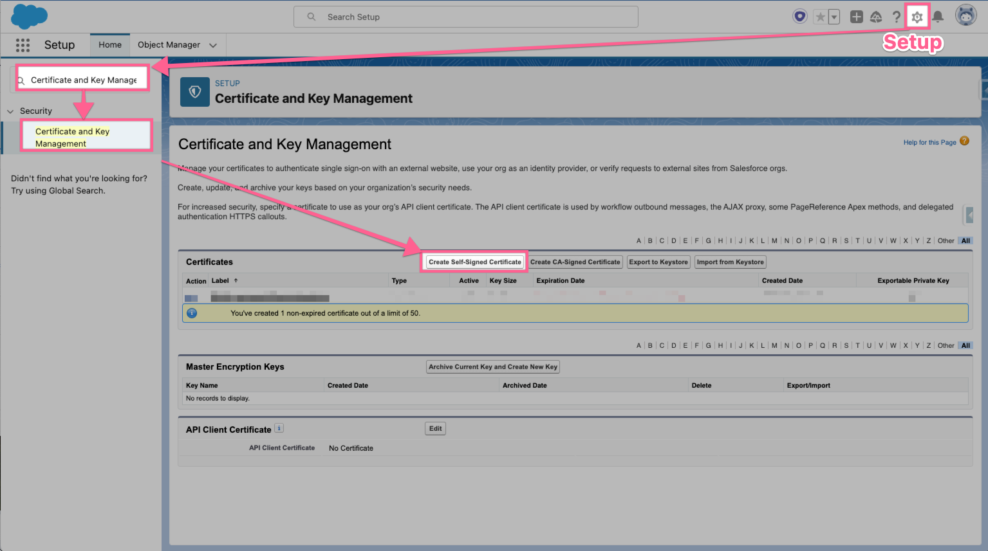The width and height of the screenshot is (988, 551).
Task: Click the Search Setup input field
Action: 465,17
